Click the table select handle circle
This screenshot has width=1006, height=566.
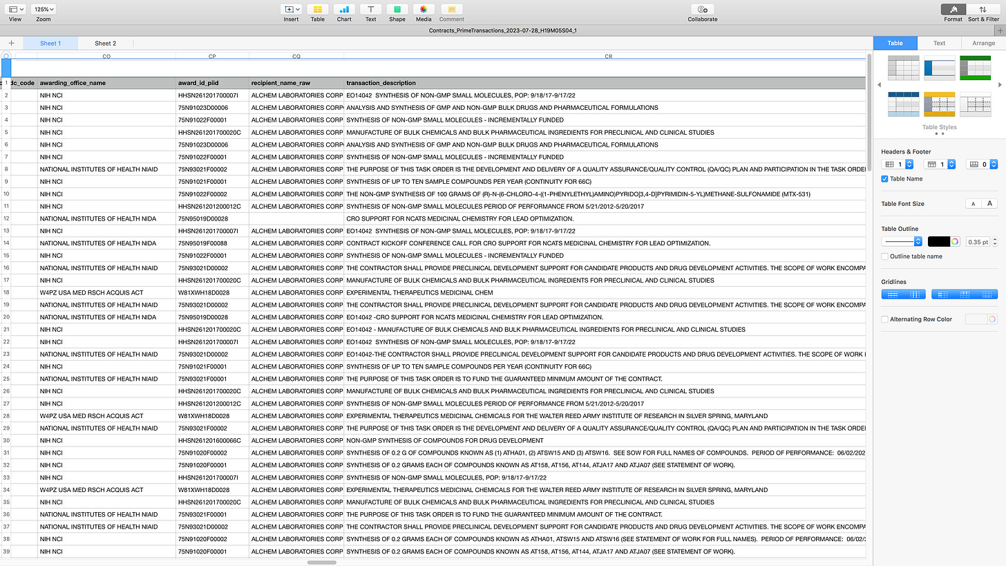(x=6, y=56)
